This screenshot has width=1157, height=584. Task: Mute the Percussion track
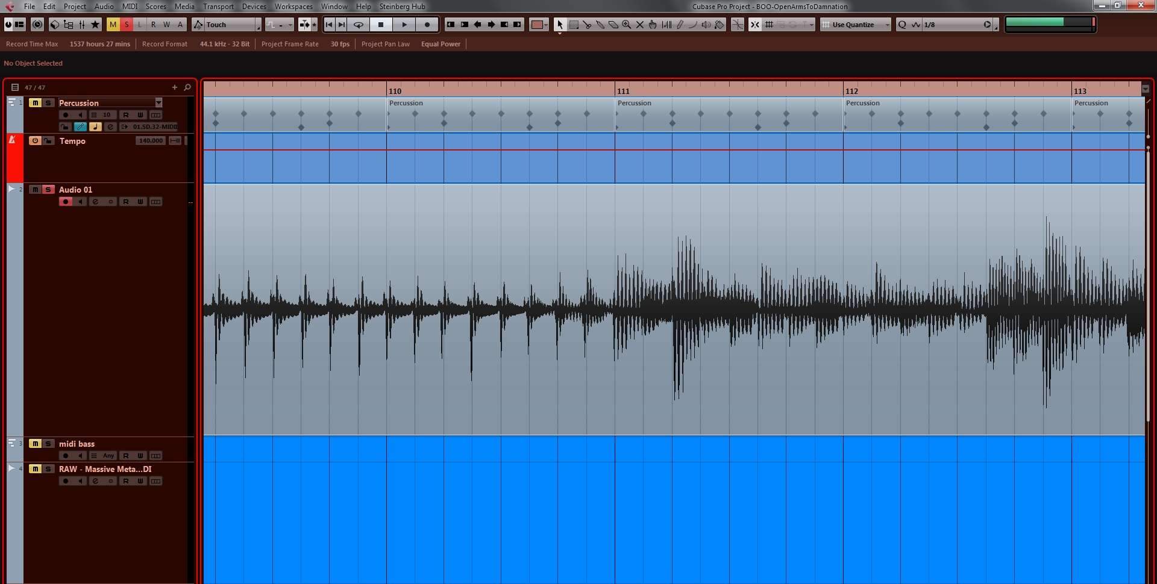point(36,103)
